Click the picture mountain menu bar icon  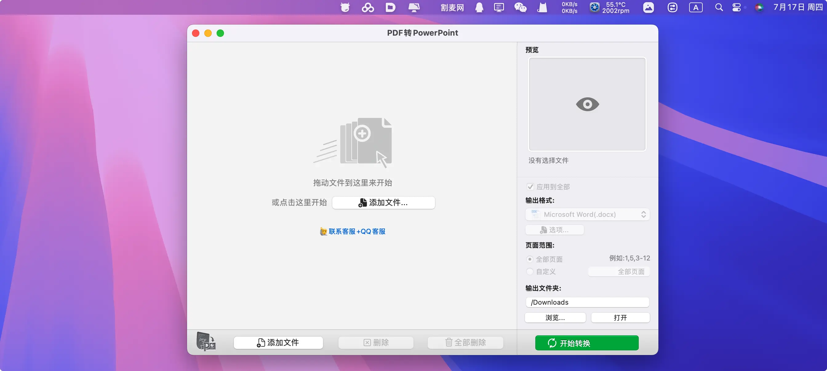click(649, 7)
